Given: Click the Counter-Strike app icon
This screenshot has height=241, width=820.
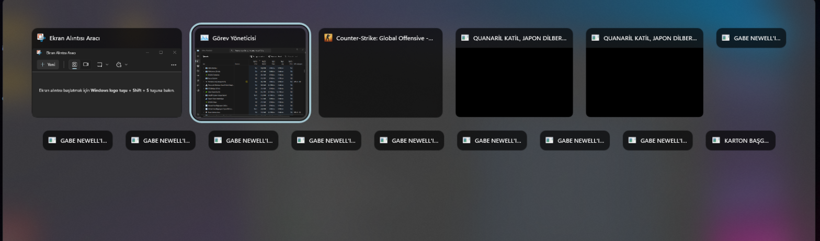Looking at the screenshot, I should pos(328,38).
